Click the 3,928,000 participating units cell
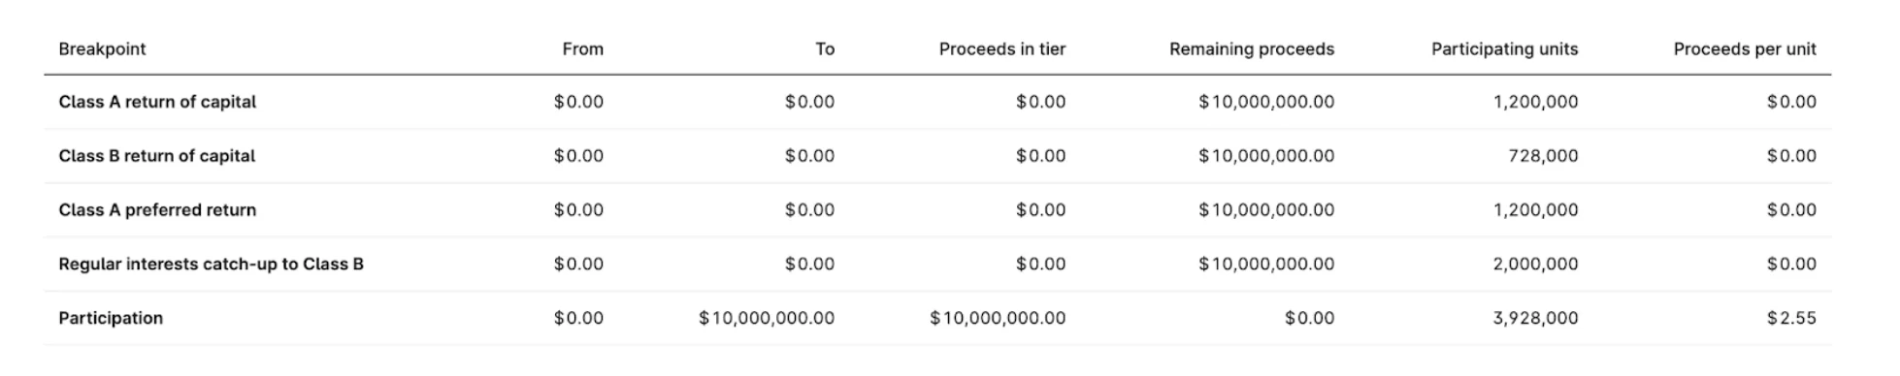 (1535, 319)
